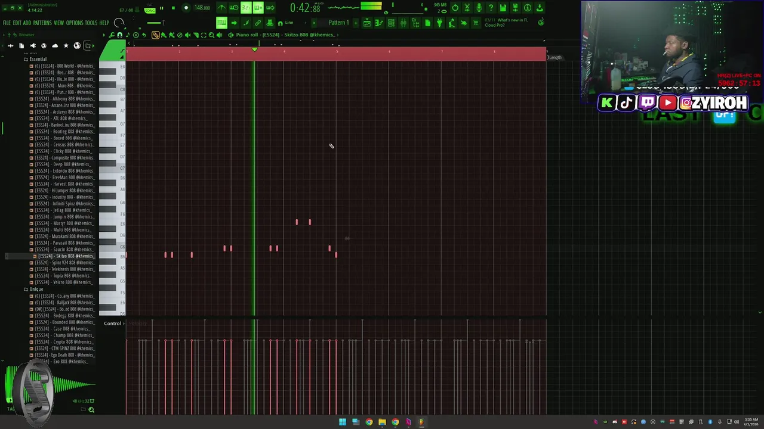Viewport: 764px width, 429px height.
Task: Click the browser sounds speaker tab icon
Action: (33, 46)
